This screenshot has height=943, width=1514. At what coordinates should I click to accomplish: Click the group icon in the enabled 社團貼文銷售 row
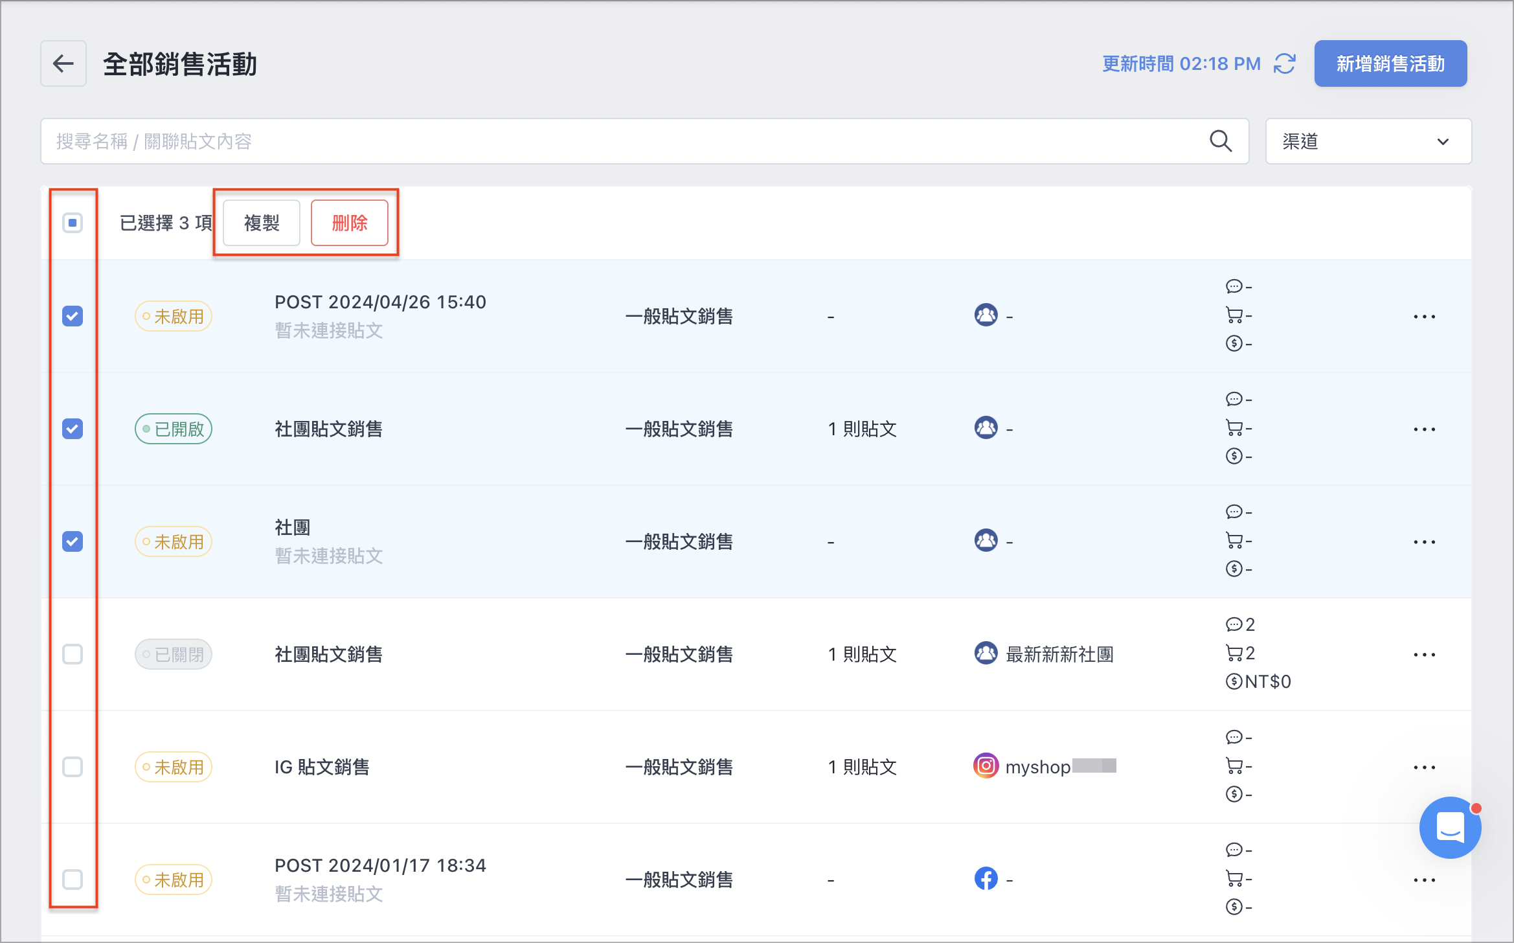click(986, 428)
